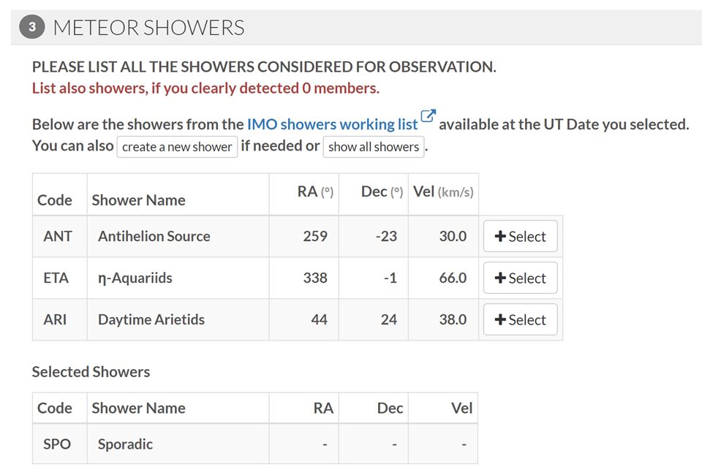Click the Daytime Arietids name cell
Viewport: 702px width, 475px height.
[151, 320]
